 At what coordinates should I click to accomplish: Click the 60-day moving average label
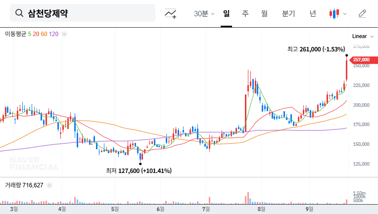(x=44, y=34)
